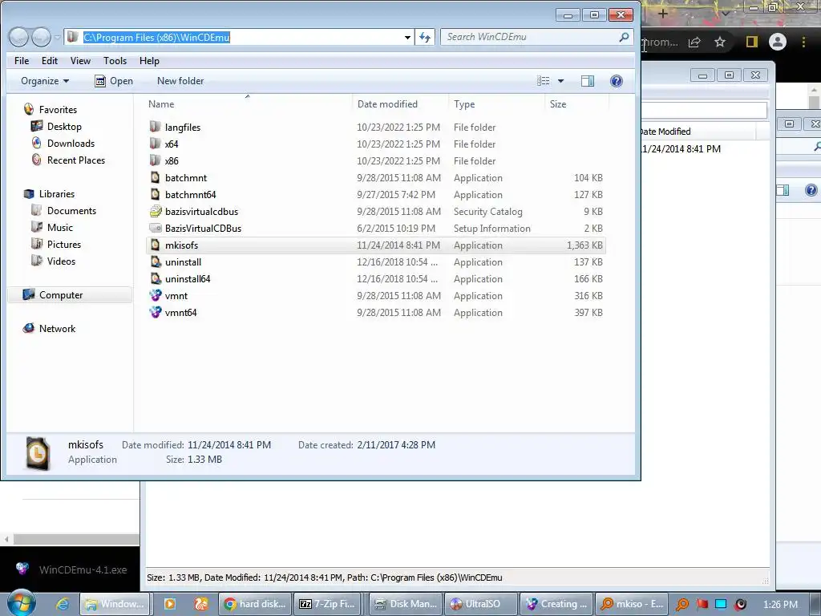
Task: Select Desktop in the navigation pane
Action: coord(64,126)
